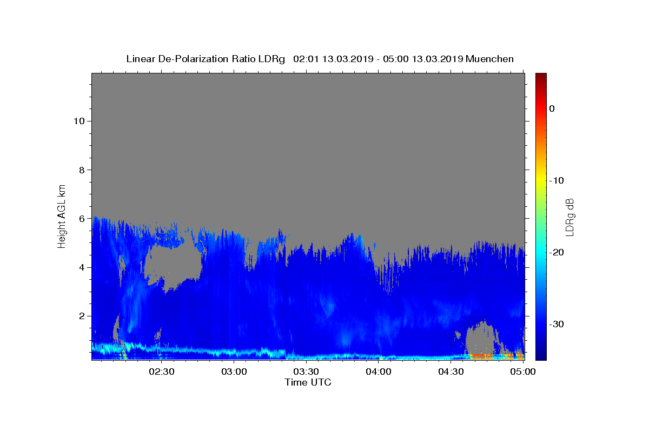Click the height axis value 2
Image resolution: width=649 pixels, height=432 pixels.
point(81,316)
